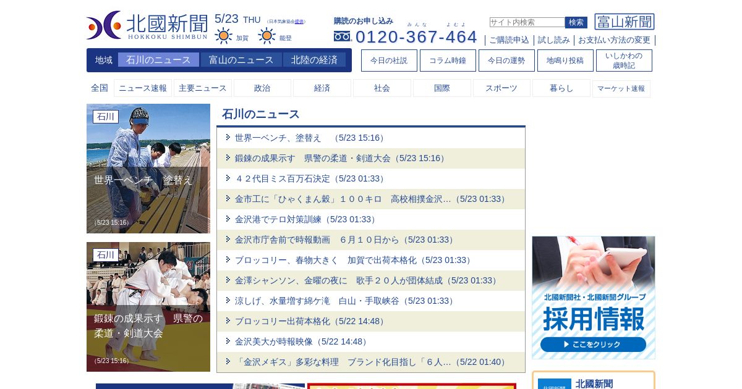Open the Hokkoku Shimbun logo homepage
The height and width of the screenshot is (389, 742).
click(x=147, y=25)
